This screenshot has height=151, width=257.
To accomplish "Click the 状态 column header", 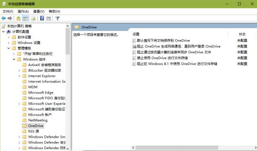I will point(242,34).
